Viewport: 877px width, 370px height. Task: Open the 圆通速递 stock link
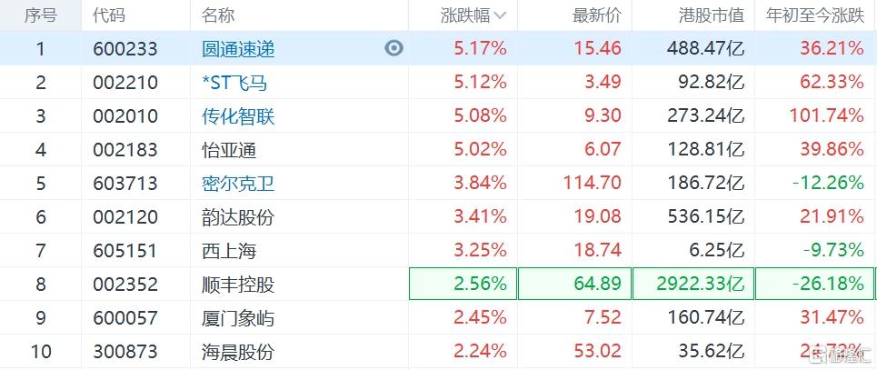(238, 49)
